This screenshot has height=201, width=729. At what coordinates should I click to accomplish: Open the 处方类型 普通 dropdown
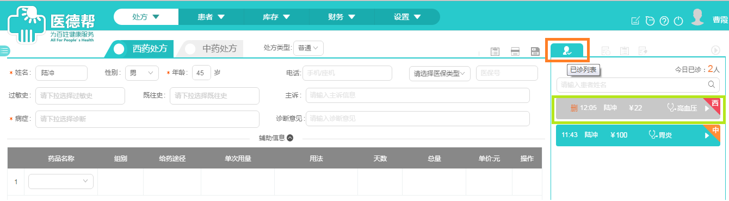pyautogui.click(x=308, y=48)
